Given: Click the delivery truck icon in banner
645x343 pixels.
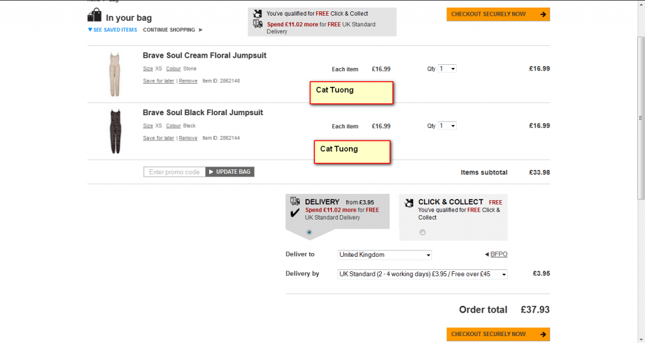Looking at the screenshot, I should coord(258,24).
